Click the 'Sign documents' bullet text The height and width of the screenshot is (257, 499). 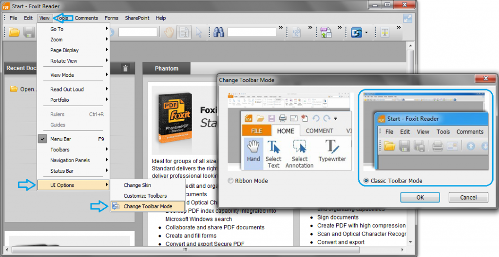coord(338,217)
